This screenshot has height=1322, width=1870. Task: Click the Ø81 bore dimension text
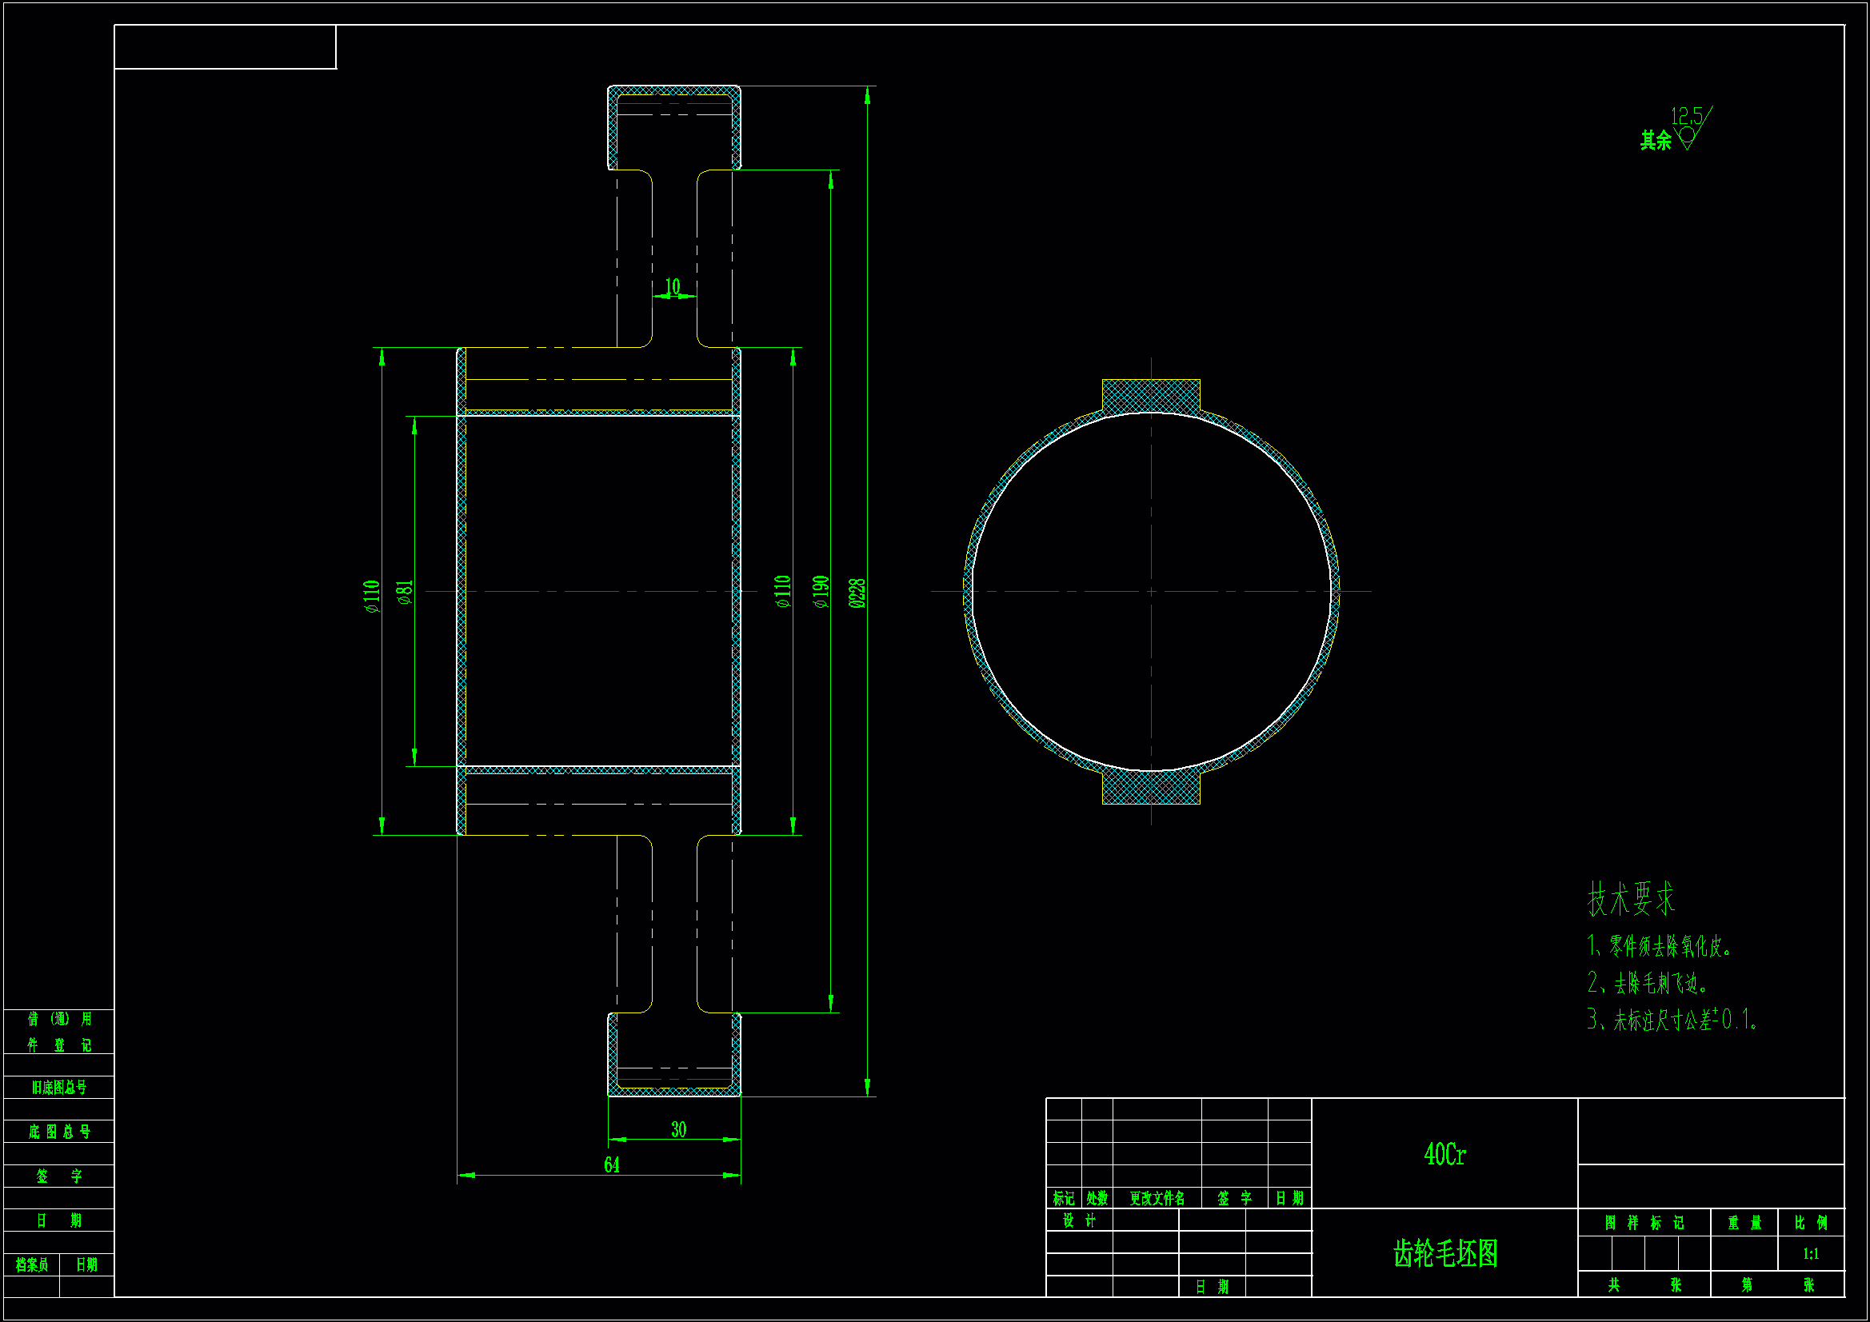point(405,592)
